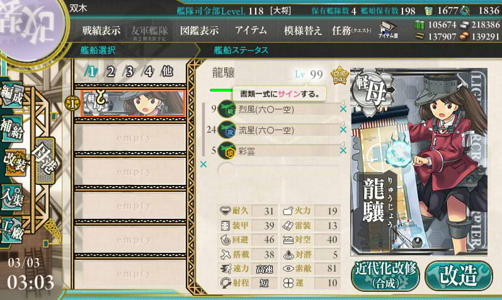Open the 任務(クエスト) quest menu

tap(351, 31)
